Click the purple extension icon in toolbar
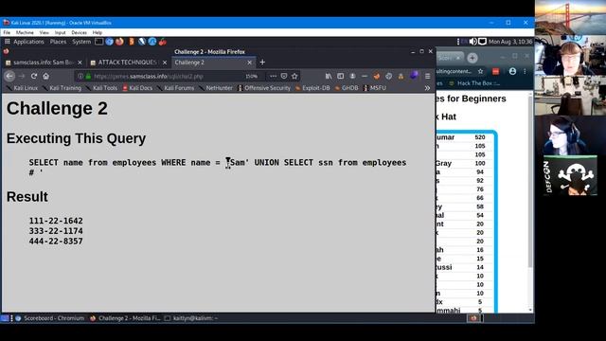 point(414,75)
